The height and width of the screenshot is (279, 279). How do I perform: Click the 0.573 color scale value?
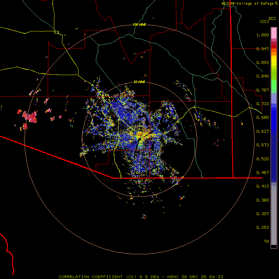pyautogui.click(x=263, y=145)
